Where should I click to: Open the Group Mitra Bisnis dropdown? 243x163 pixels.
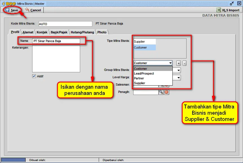[x=178, y=70]
